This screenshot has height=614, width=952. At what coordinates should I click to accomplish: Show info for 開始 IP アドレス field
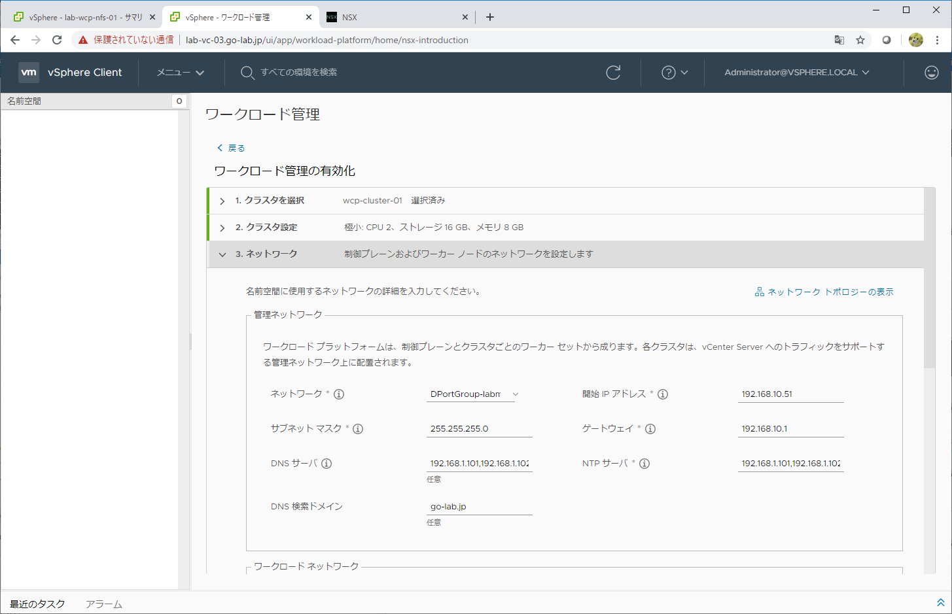point(663,394)
